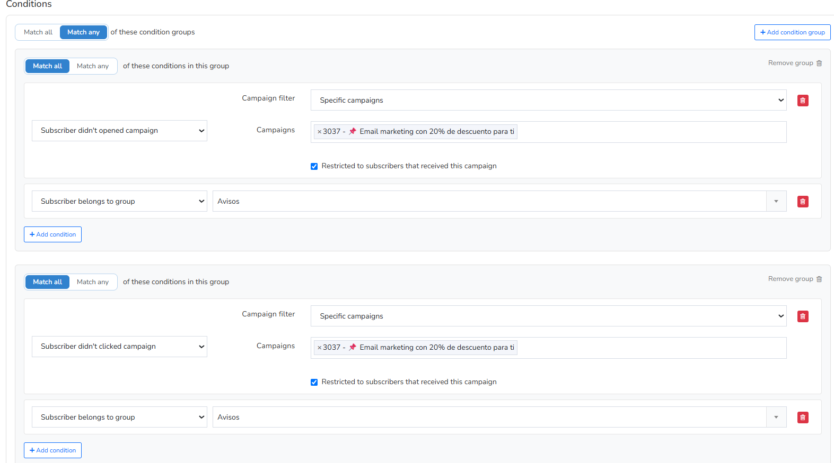Remove the group containing the didn't-opened condition
834x463 pixels.
[795, 63]
